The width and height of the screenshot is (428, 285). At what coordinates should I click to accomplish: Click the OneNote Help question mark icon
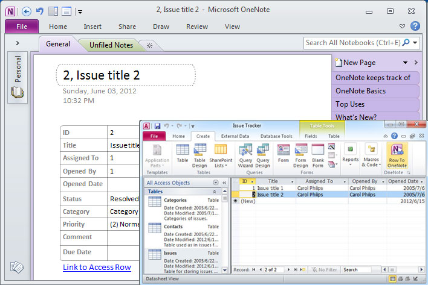coord(415,27)
